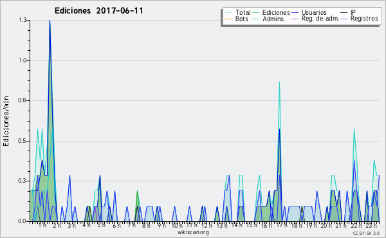Click the chart title 'Ediciones 2017-06-11'

[98, 11]
